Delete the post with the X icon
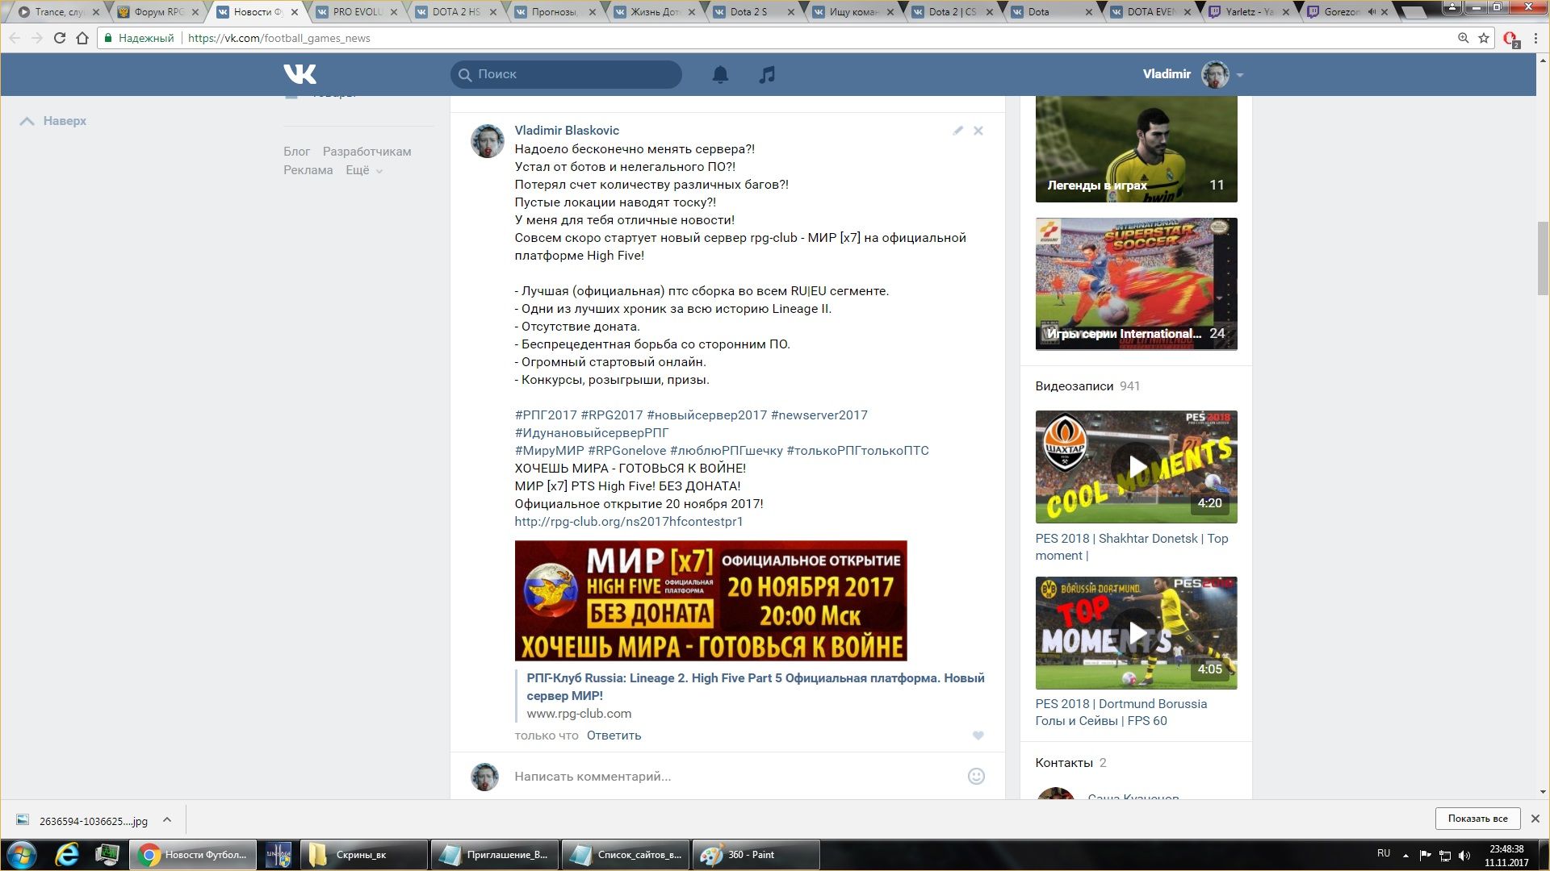 coord(978,131)
